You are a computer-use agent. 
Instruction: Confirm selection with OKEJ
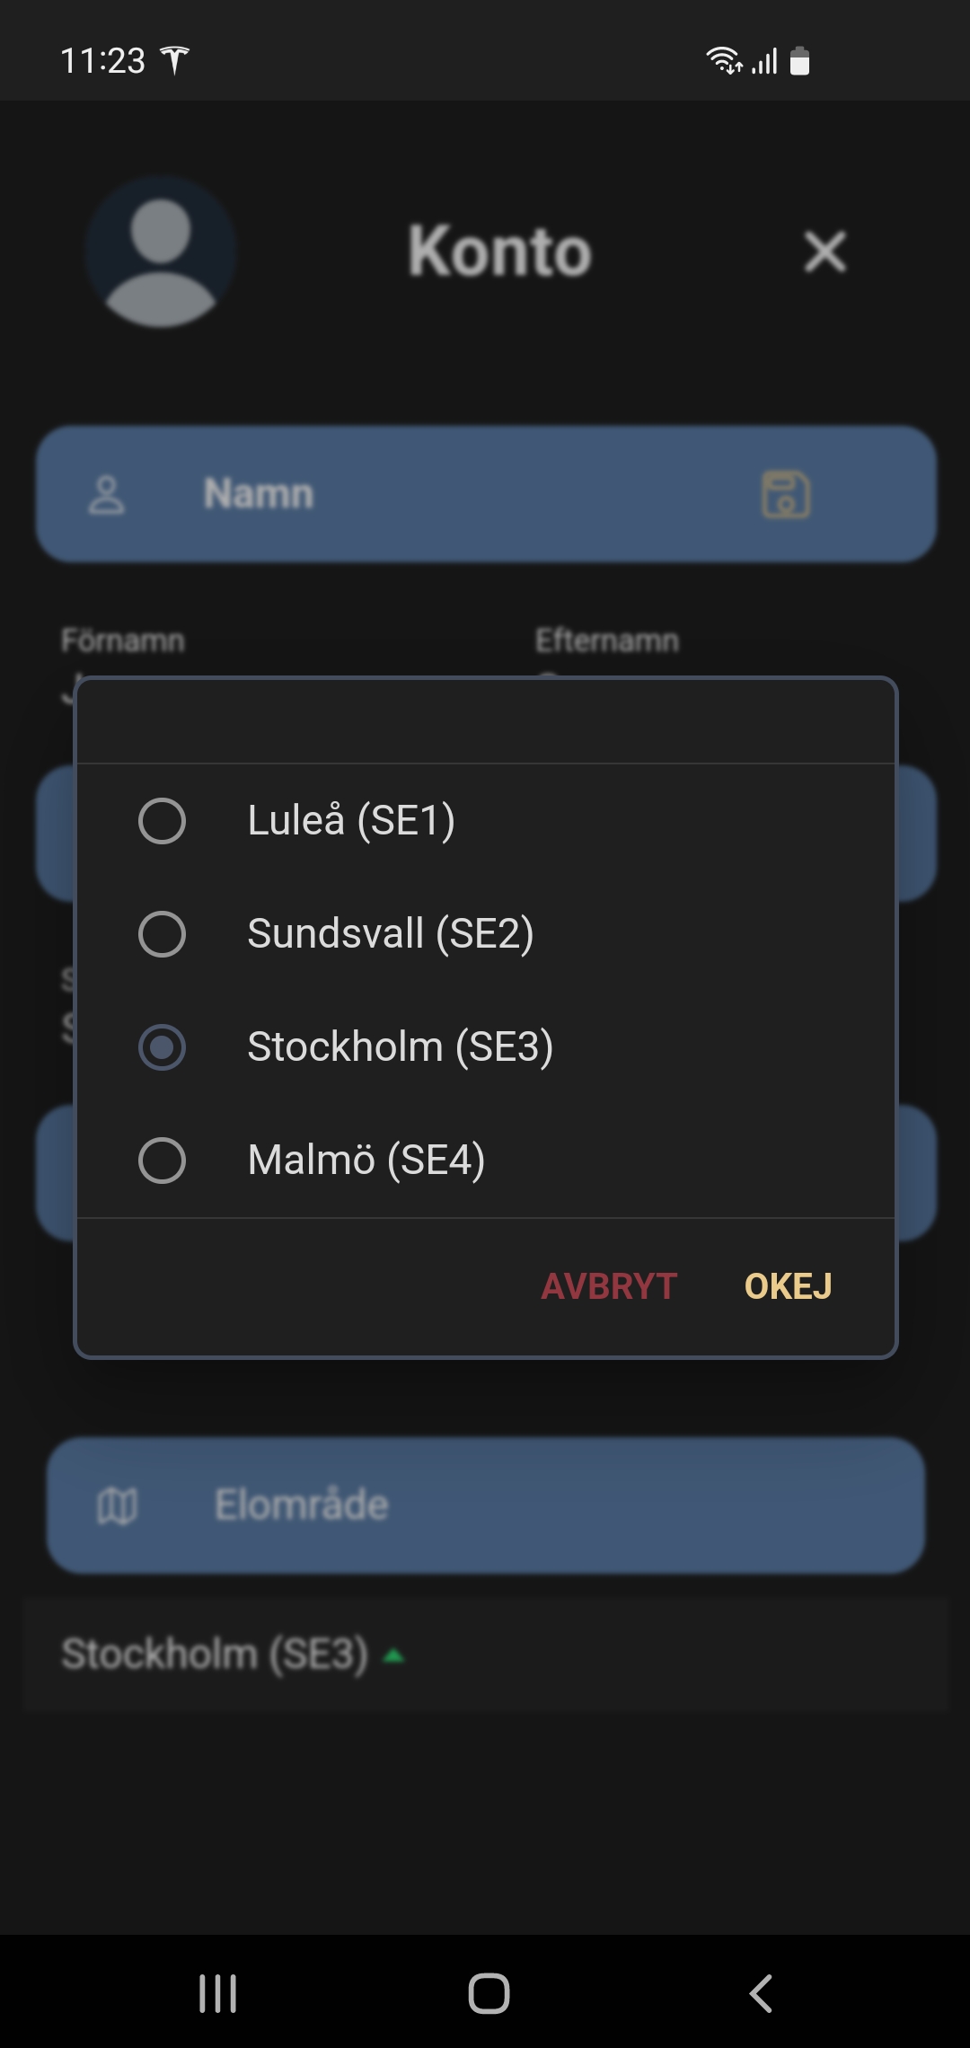point(789,1286)
